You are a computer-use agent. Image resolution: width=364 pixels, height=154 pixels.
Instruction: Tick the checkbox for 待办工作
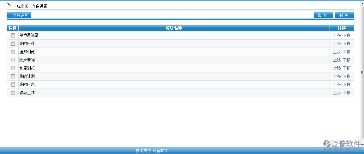[x=13, y=93]
